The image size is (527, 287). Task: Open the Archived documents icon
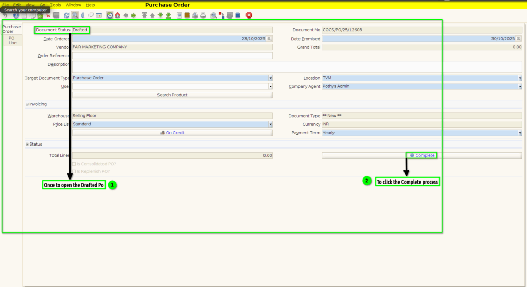pos(187,15)
